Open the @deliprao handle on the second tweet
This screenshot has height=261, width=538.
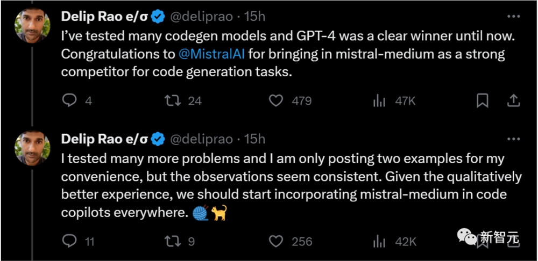(202, 139)
